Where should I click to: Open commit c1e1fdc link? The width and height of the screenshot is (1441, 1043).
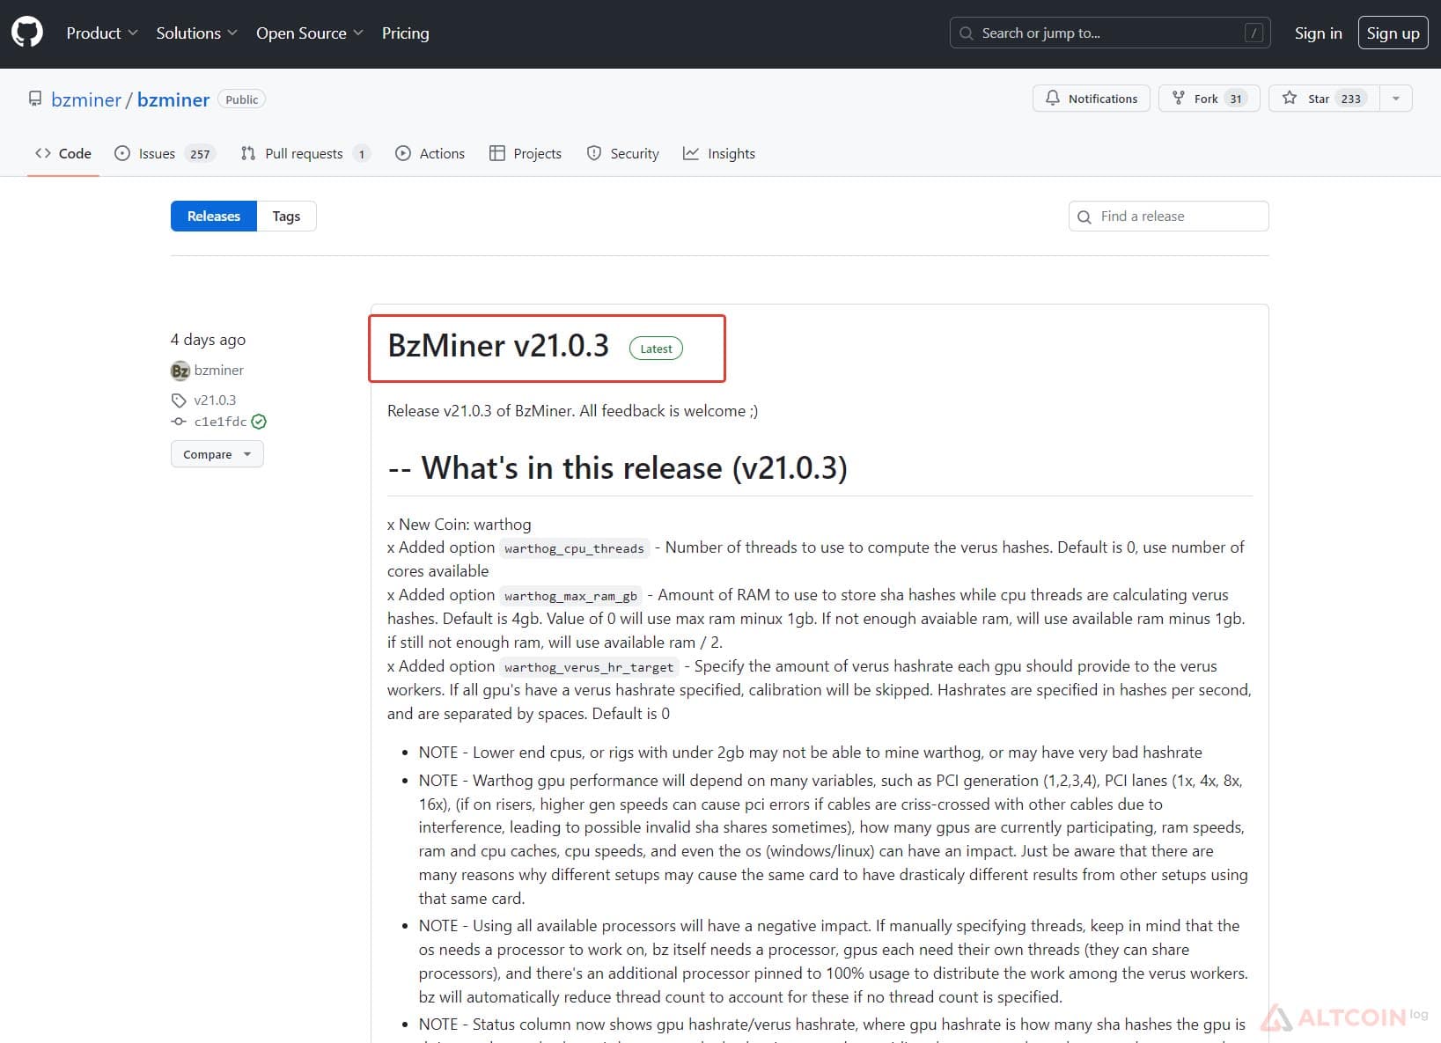tap(220, 422)
